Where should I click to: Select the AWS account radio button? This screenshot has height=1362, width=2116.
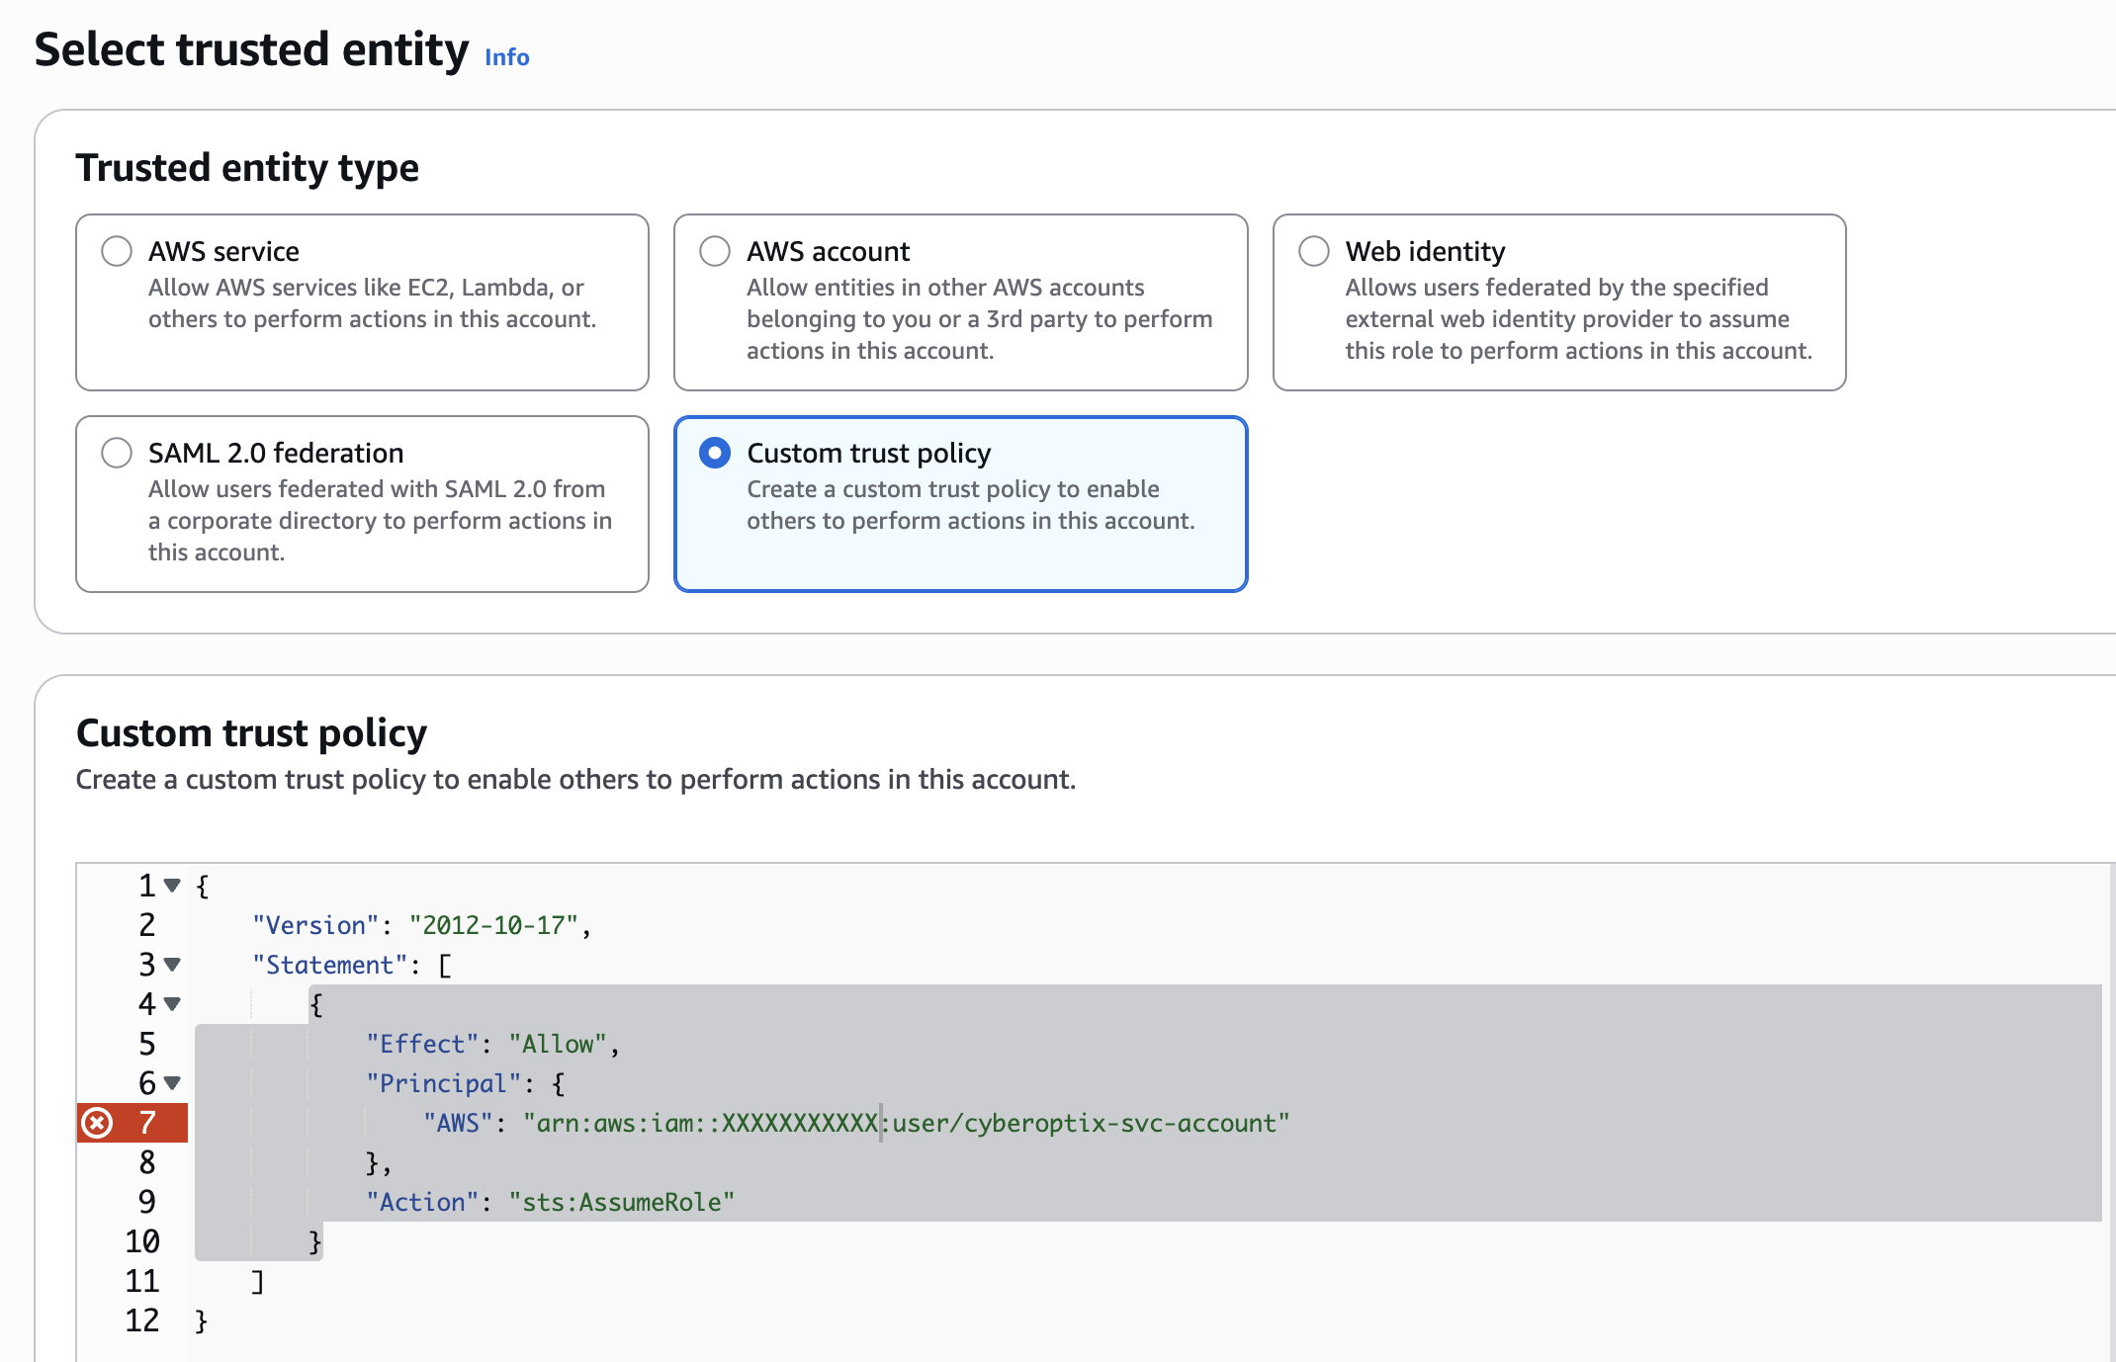tap(715, 251)
